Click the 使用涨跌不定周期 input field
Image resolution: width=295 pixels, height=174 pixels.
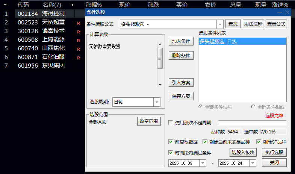[x=252, y=123]
